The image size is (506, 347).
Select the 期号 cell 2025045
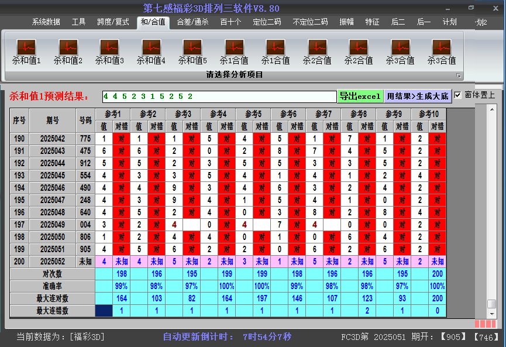53,176
